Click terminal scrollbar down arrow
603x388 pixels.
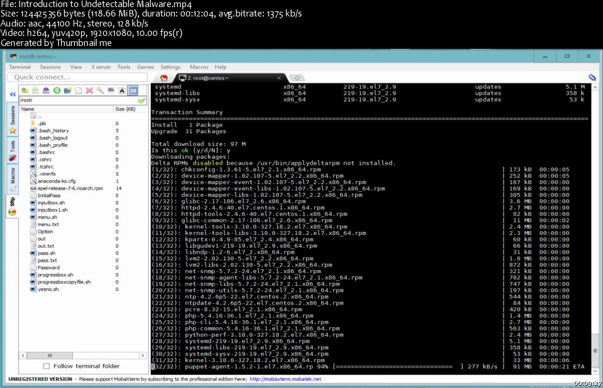click(595, 371)
